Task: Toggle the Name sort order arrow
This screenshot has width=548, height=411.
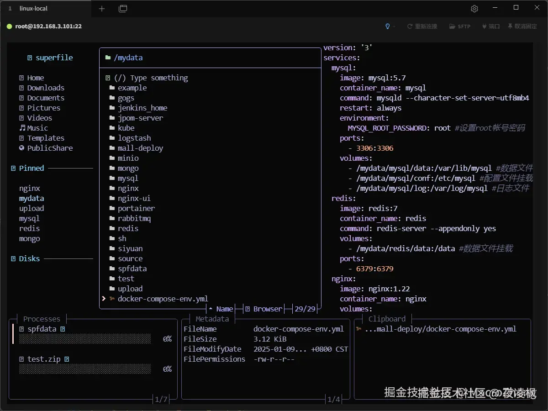Action: [211, 309]
